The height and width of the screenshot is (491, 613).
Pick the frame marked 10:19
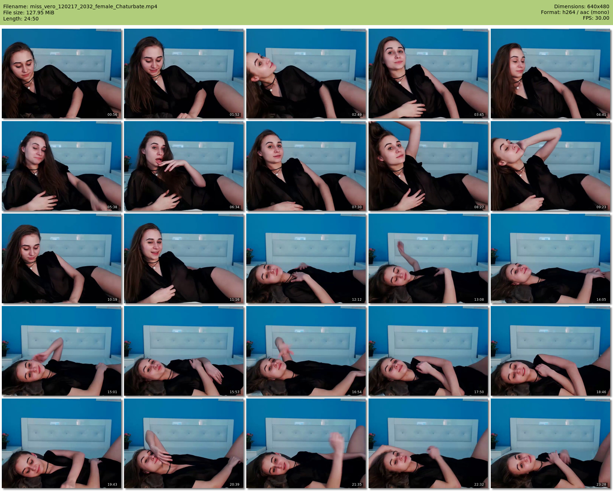click(62, 258)
